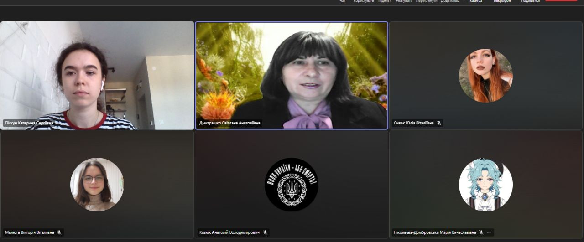Show the Користувачі participants list
The width and height of the screenshot is (584, 242).
click(x=363, y=1)
